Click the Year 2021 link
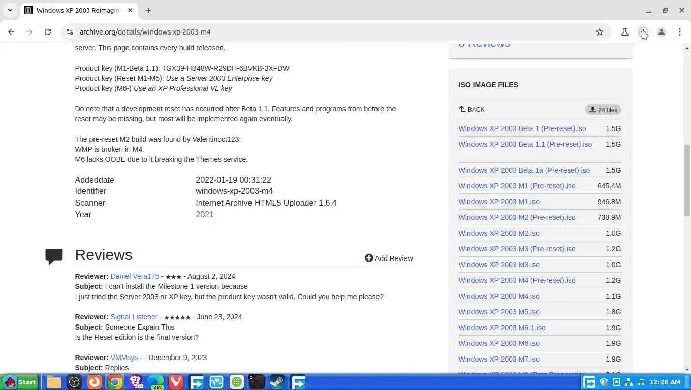Screen dimensions: 691x390 click(205, 214)
